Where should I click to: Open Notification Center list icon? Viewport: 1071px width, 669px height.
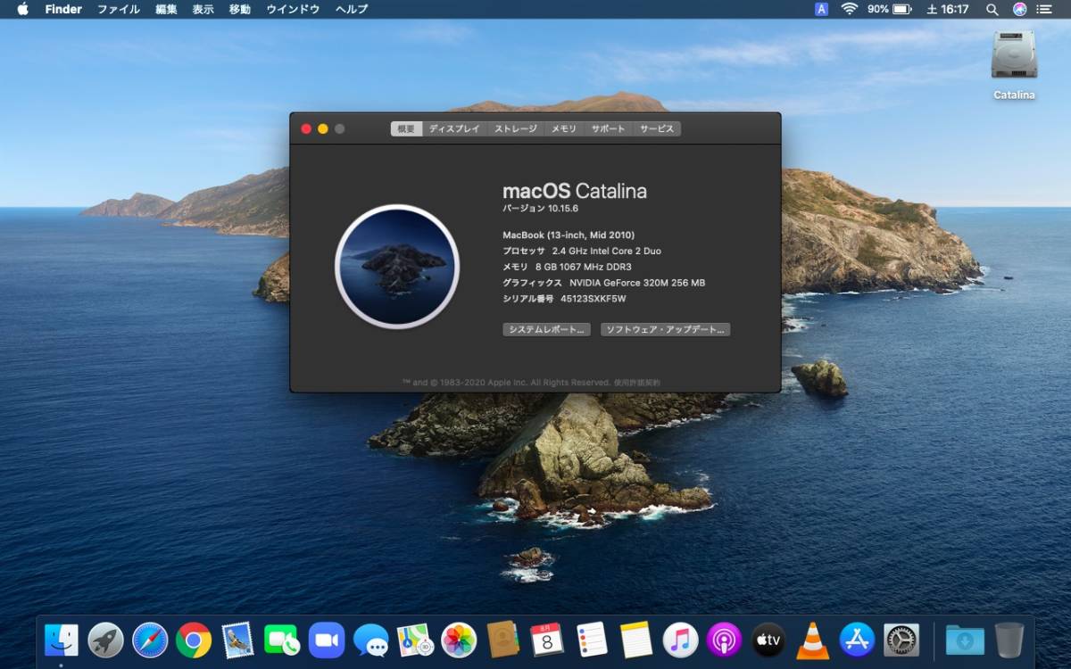pos(1044,9)
